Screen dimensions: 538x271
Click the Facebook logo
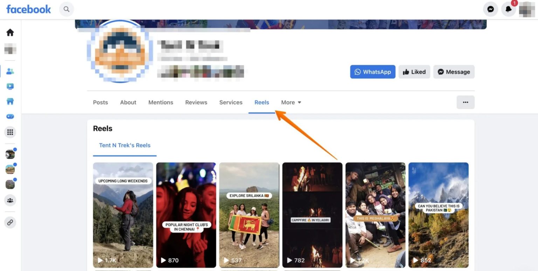[29, 9]
